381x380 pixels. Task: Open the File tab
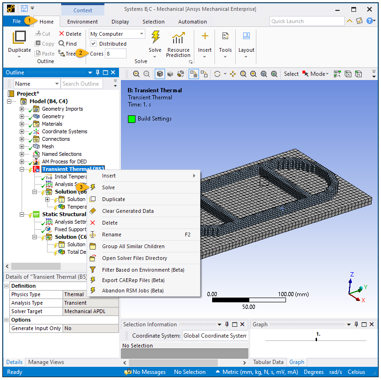point(16,21)
